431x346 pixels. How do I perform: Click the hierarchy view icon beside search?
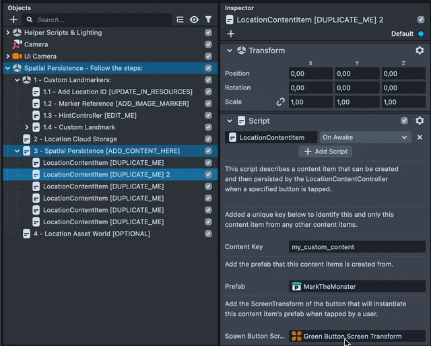click(180, 20)
